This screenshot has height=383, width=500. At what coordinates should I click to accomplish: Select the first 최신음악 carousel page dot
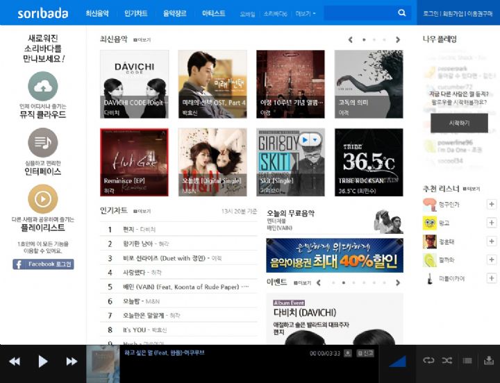[364, 40]
